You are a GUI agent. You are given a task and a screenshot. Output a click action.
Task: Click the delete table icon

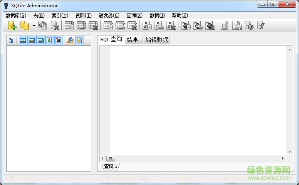[x=93, y=25]
